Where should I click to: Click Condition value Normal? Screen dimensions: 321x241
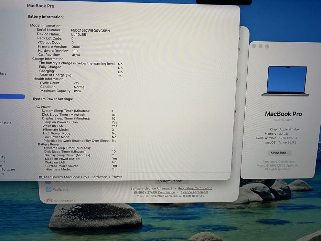pos(79,87)
